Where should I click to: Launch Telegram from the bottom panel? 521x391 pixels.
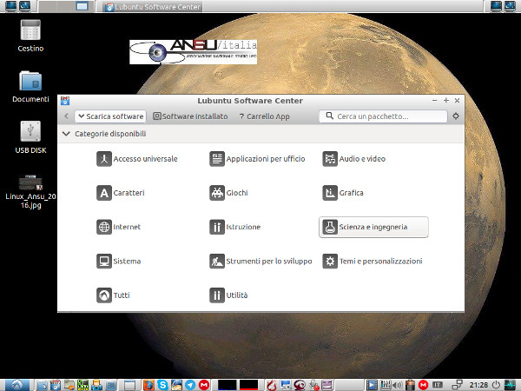[190, 385]
